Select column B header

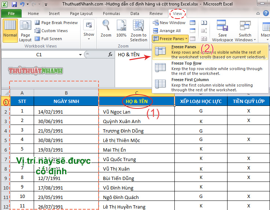tap(66, 93)
